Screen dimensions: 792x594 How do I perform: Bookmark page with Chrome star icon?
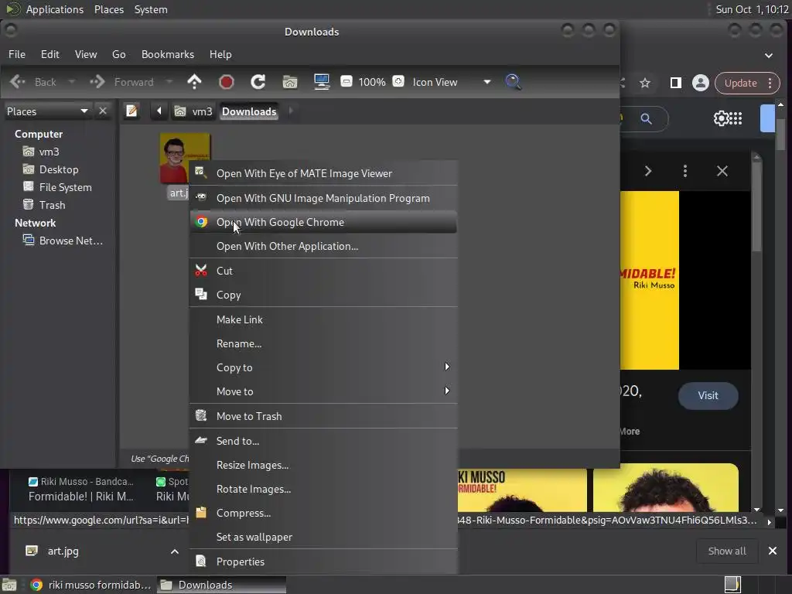tap(645, 83)
